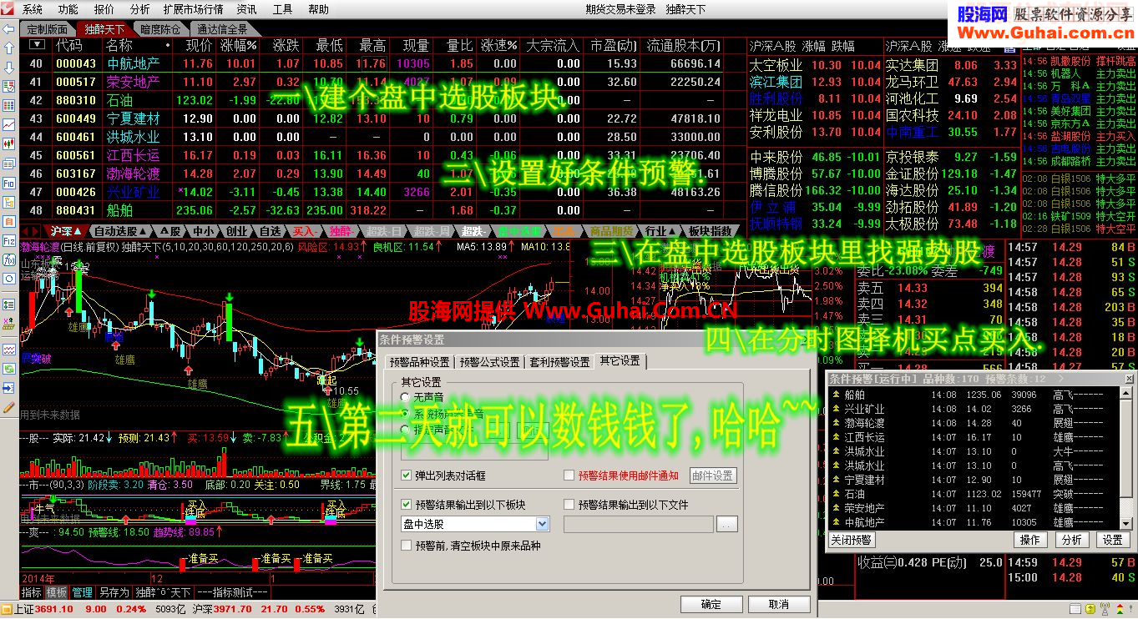
Task: Click 关闭预警 button in alert window
Action: point(852,541)
